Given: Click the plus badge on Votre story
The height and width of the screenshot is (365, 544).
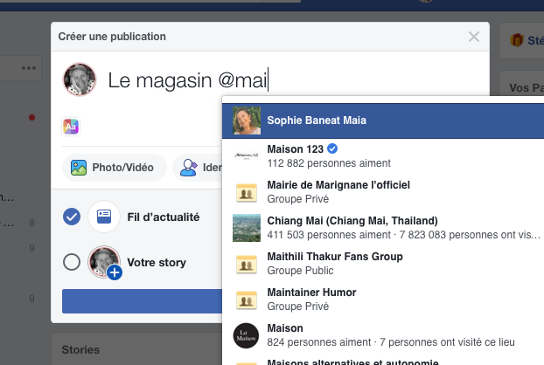Looking at the screenshot, I should (115, 272).
